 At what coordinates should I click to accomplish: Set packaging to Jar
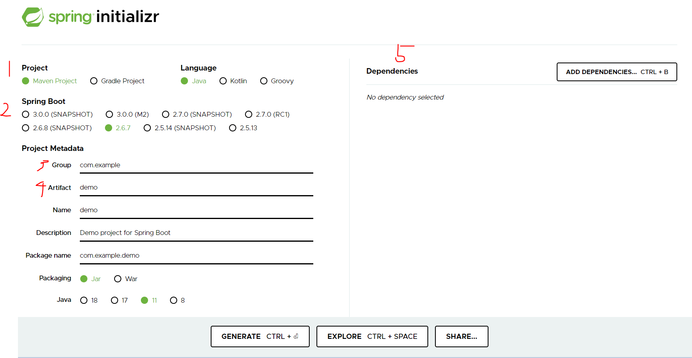point(84,279)
